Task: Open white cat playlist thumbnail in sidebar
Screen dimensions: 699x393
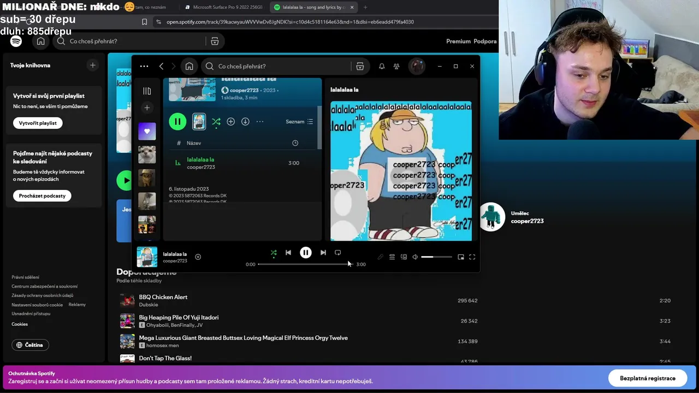Action: coord(146,154)
